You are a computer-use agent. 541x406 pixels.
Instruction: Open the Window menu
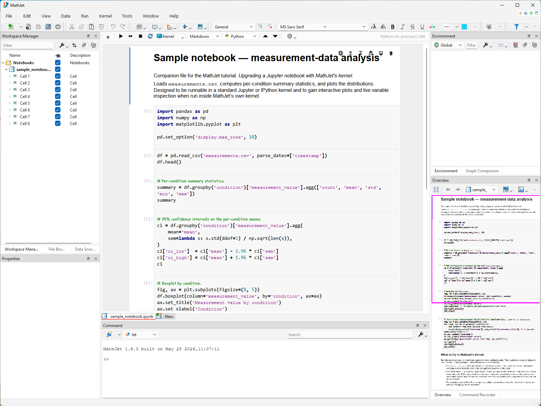click(x=151, y=16)
